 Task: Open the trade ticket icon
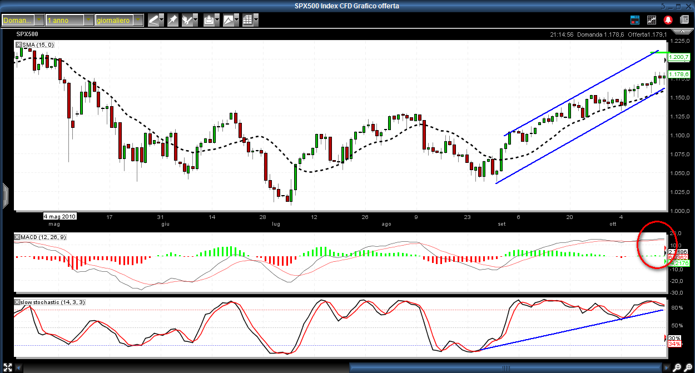coord(635,20)
